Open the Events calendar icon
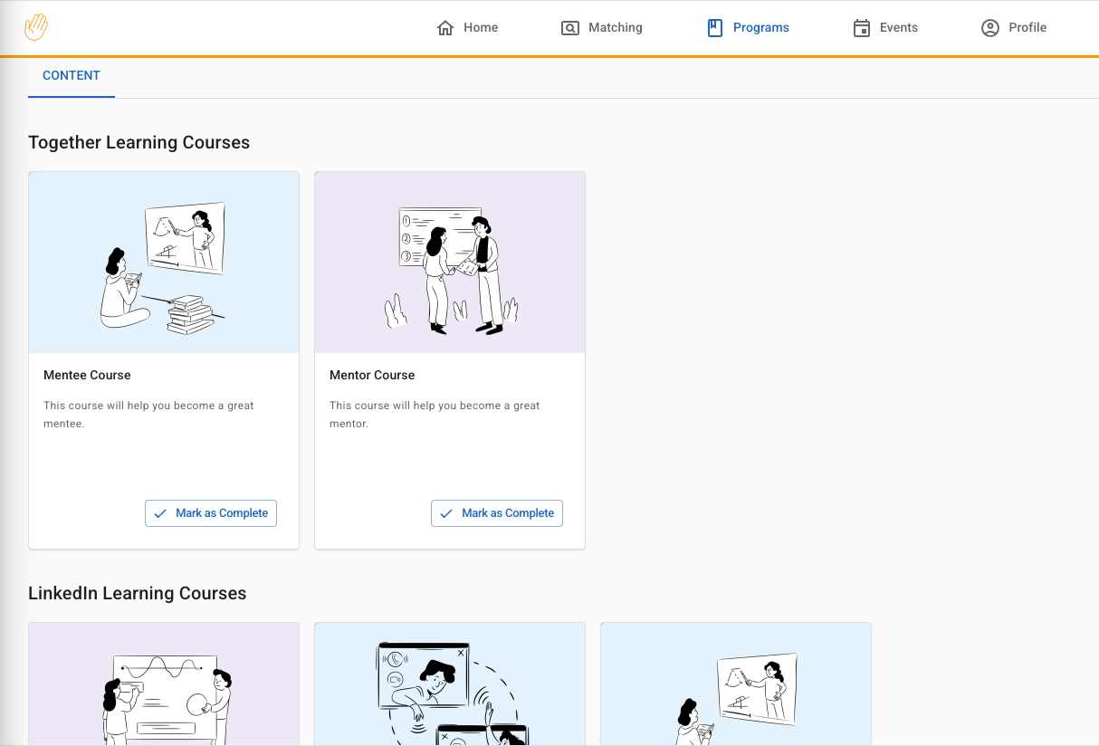The height and width of the screenshot is (746, 1099). [862, 28]
